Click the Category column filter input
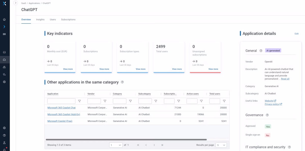305x151 pixels. tap(119, 101)
